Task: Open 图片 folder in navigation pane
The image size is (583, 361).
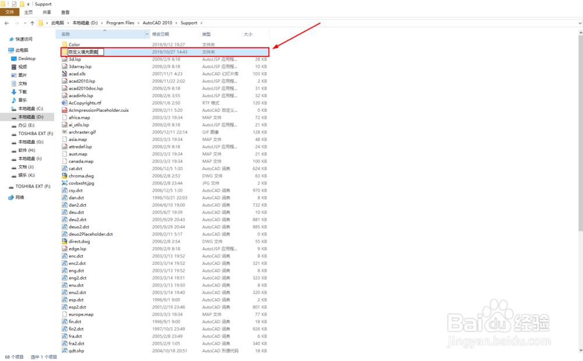Action: 23,75
